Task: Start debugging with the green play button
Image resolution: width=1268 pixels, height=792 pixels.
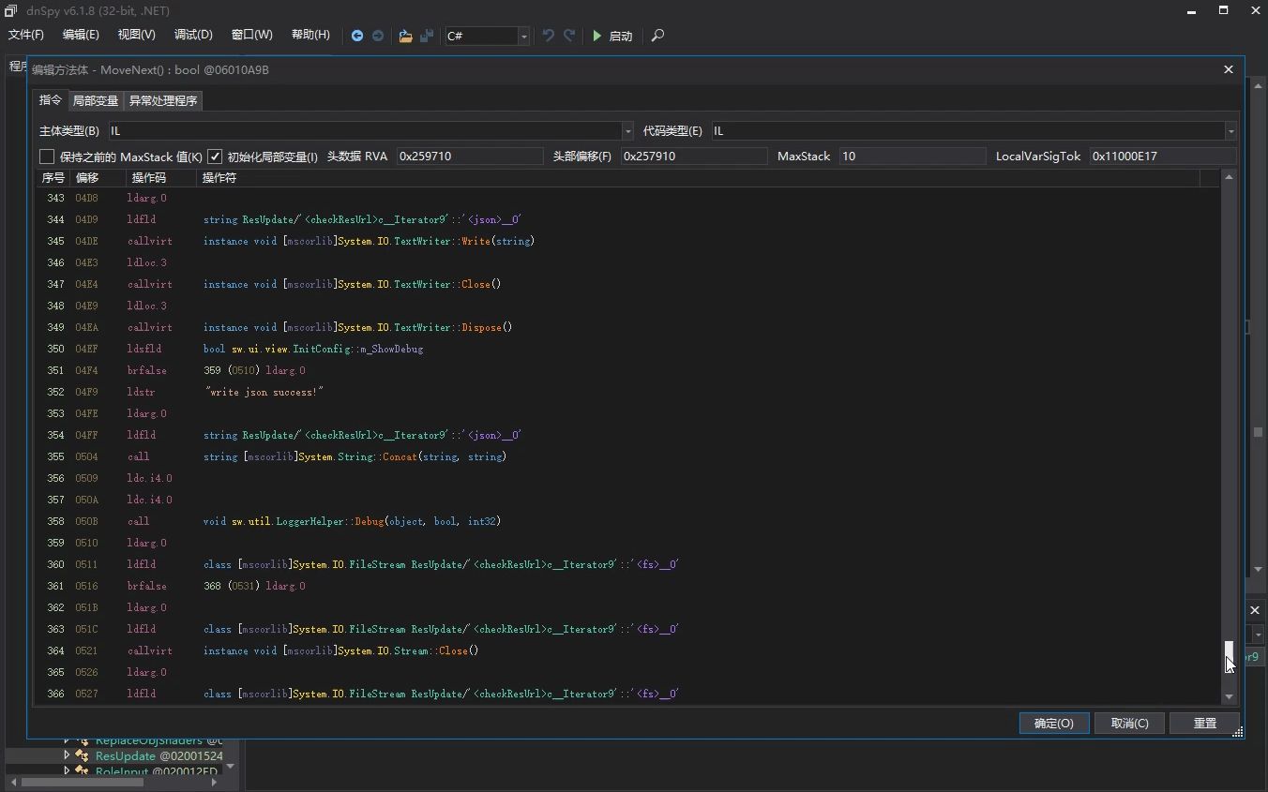Action: pyautogui.click(x=596, y=36)
